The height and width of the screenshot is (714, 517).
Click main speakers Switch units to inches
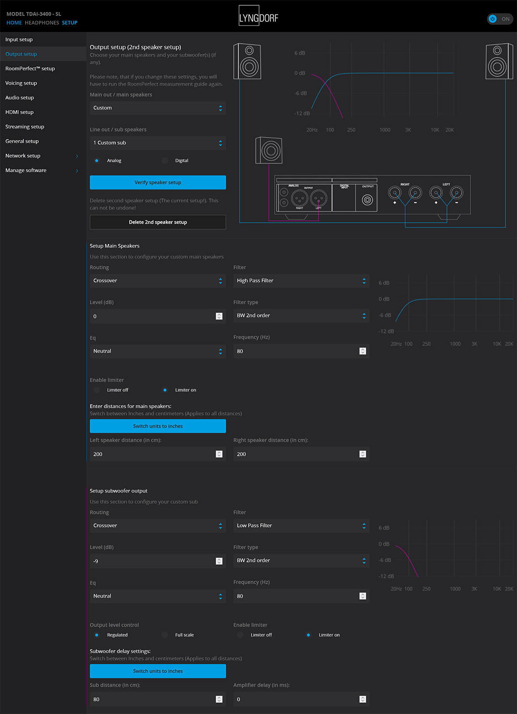point(157,426)
